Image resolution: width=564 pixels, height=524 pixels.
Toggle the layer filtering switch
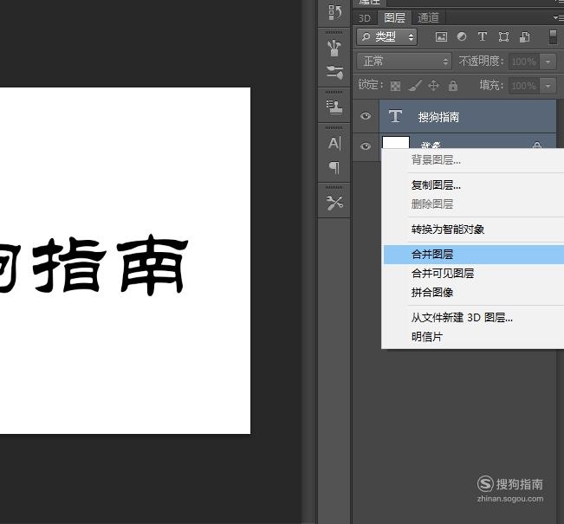pyautogui.click(x=553, y=37)
